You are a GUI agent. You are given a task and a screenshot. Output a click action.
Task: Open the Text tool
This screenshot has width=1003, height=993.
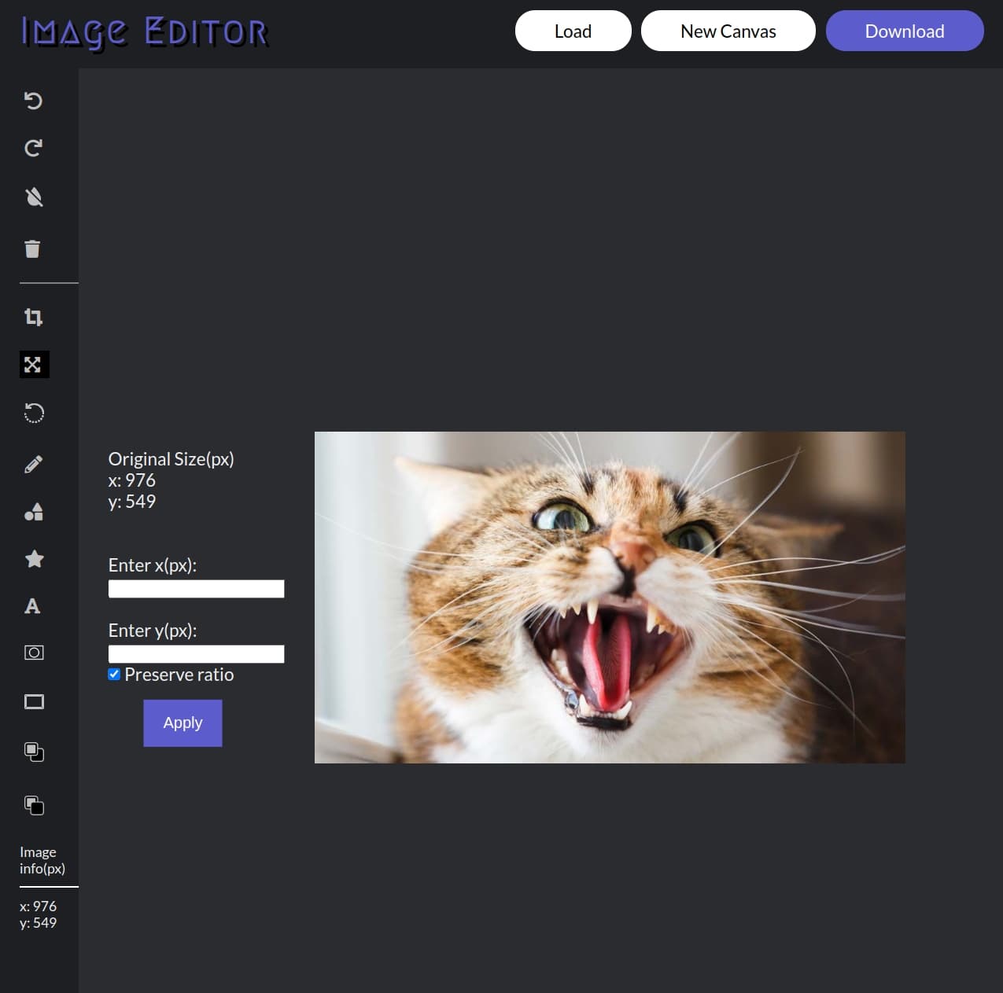pyautogui.click(x=33, y=606)
